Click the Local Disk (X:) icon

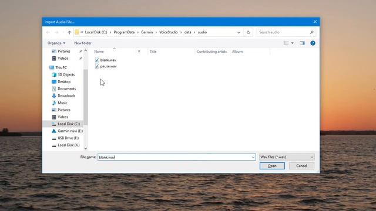[54, 145]
